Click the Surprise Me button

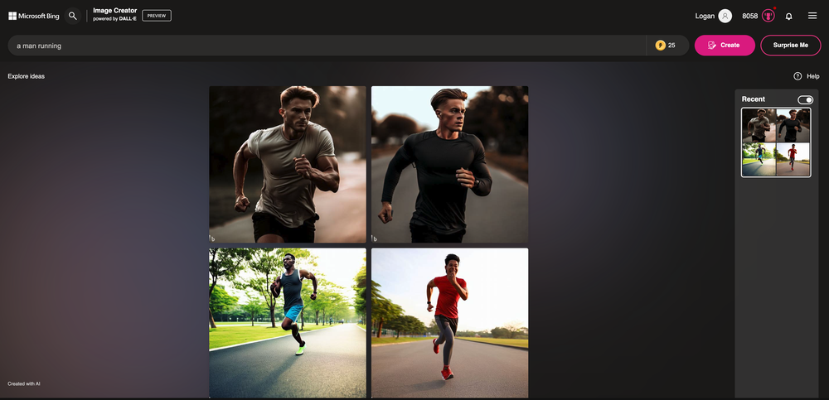(x=790, y=46)
